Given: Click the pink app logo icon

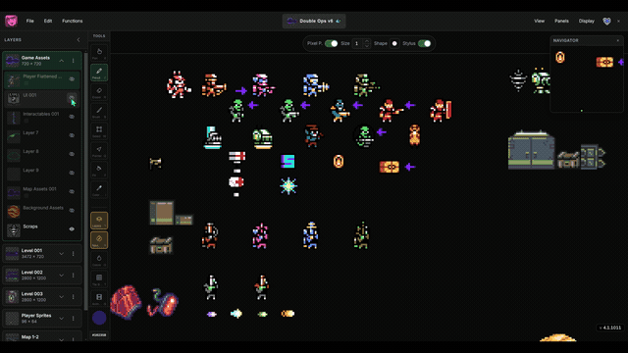Looking at the screenshot, I should tap(11, 21).
